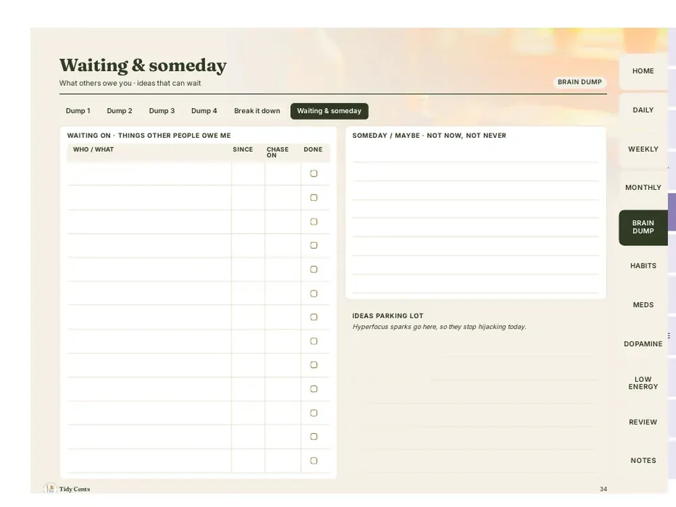This screenshot has width=676, height=507.
Task: Click the page number 34
Action: click(x=603, y=489)
